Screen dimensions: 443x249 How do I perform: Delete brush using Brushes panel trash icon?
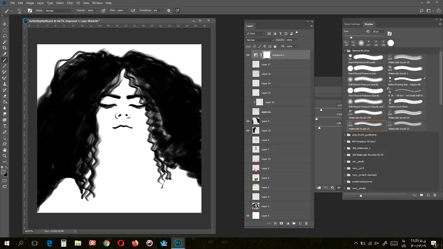435,195
